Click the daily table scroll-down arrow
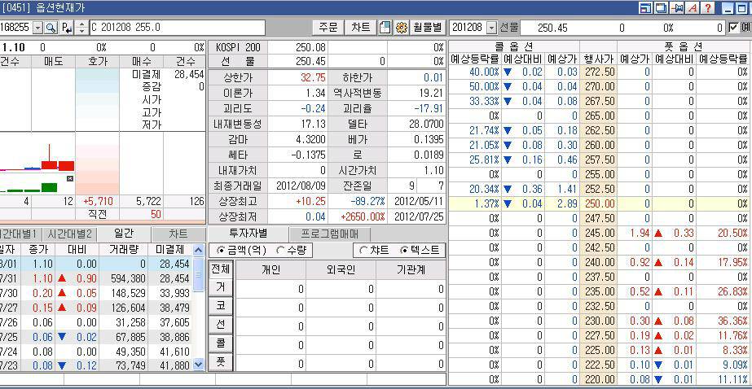This screenshot has height=389, width=752. pos(199,365)
